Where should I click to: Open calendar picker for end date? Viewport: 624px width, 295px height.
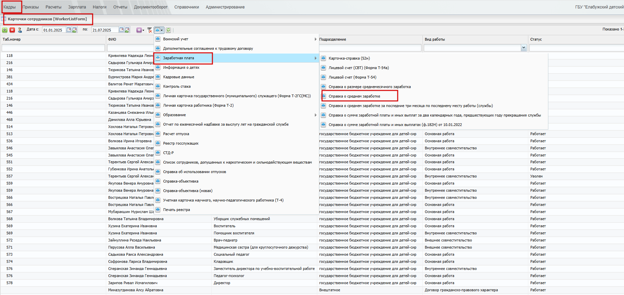coord(121,29)
